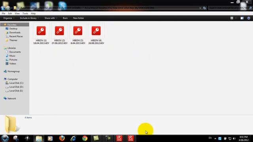Image resolution: width=253 pixels, height=142 pixels.
Task: Launch Google Chrome from the taskbar
Action: point(85,138)
